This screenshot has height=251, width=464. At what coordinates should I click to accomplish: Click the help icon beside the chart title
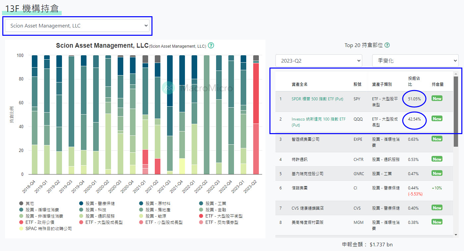[x=211, y=46]
